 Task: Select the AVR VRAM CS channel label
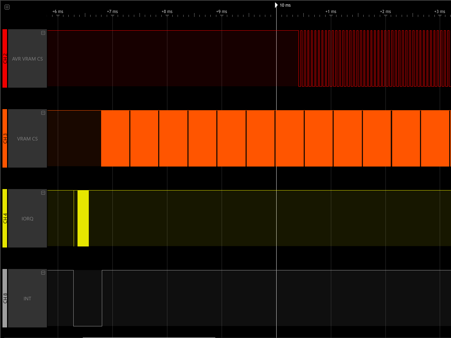[27, 59]
